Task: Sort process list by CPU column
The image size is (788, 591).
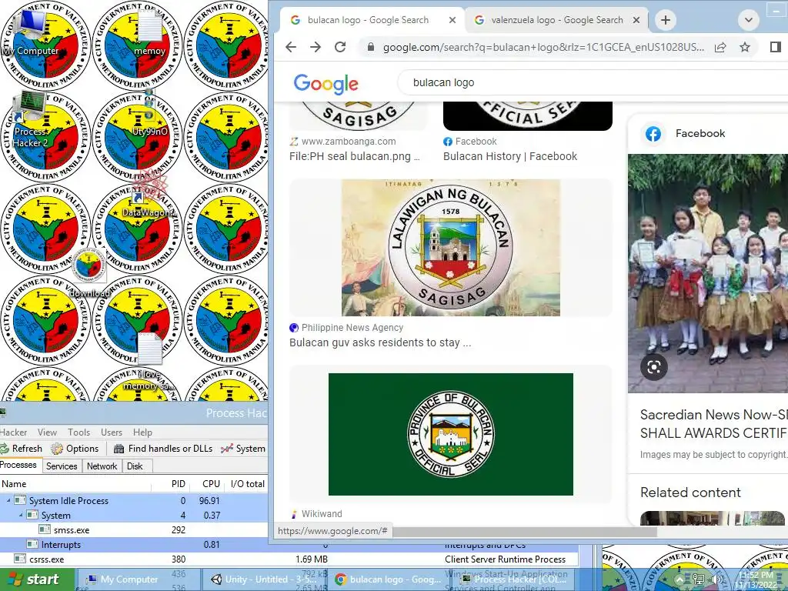Action: [208, 484]
